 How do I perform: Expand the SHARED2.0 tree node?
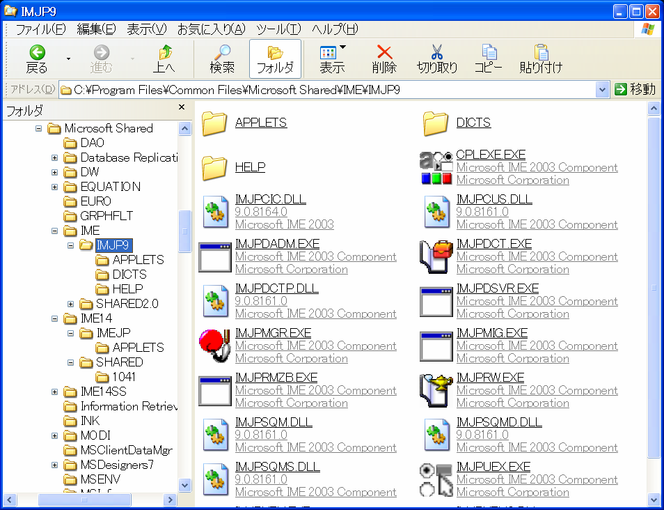click(x=71, y=304)
